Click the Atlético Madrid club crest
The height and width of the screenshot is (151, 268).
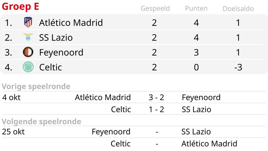pos(28,22)
